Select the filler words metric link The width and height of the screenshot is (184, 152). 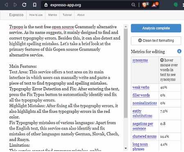[x=141, y=95]
